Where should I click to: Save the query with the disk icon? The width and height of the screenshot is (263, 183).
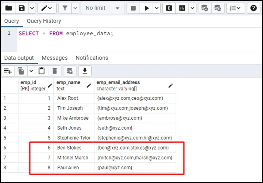pos(22,8)
